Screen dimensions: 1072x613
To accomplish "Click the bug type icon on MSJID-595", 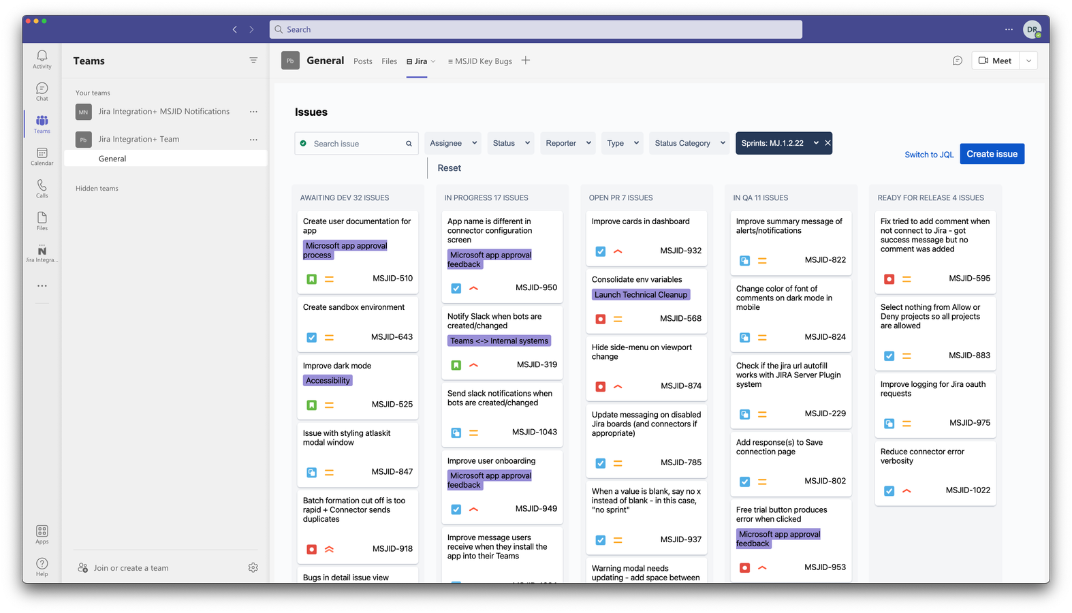I will tap(889, 279).
